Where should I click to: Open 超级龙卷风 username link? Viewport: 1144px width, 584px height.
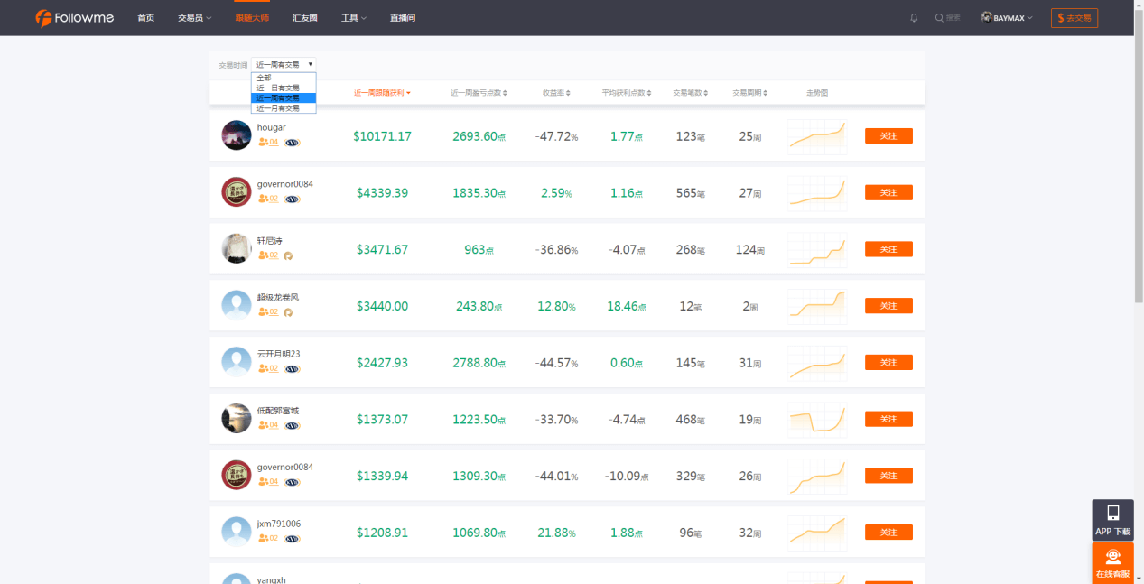pos(278,297)
